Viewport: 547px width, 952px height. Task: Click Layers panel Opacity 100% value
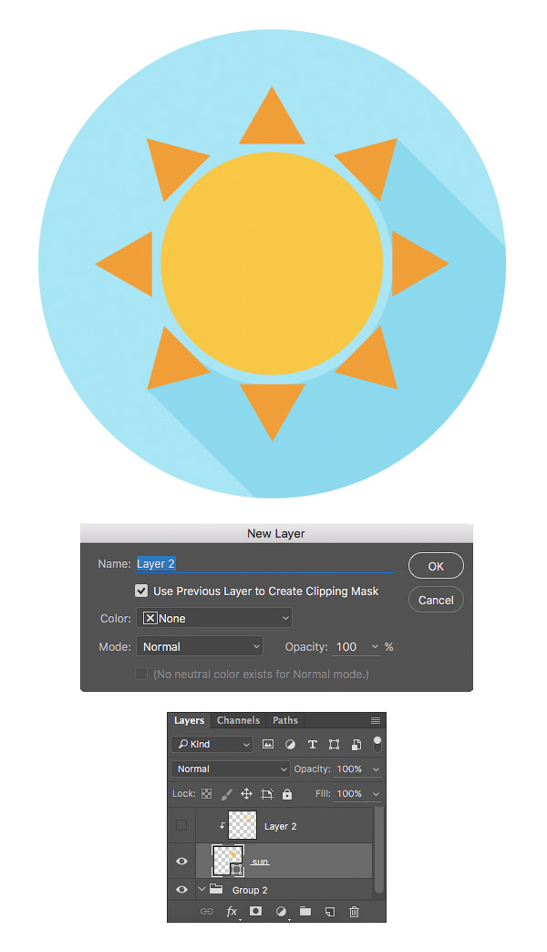[x=349, y=769]
